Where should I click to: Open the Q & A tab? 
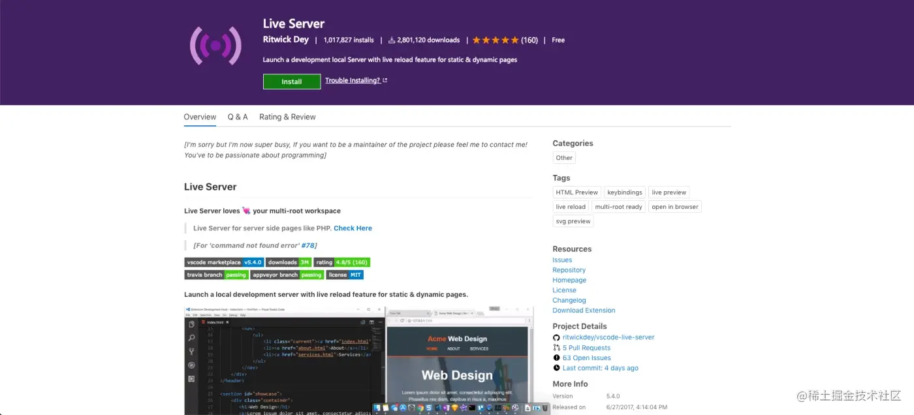tap(238, 117)
